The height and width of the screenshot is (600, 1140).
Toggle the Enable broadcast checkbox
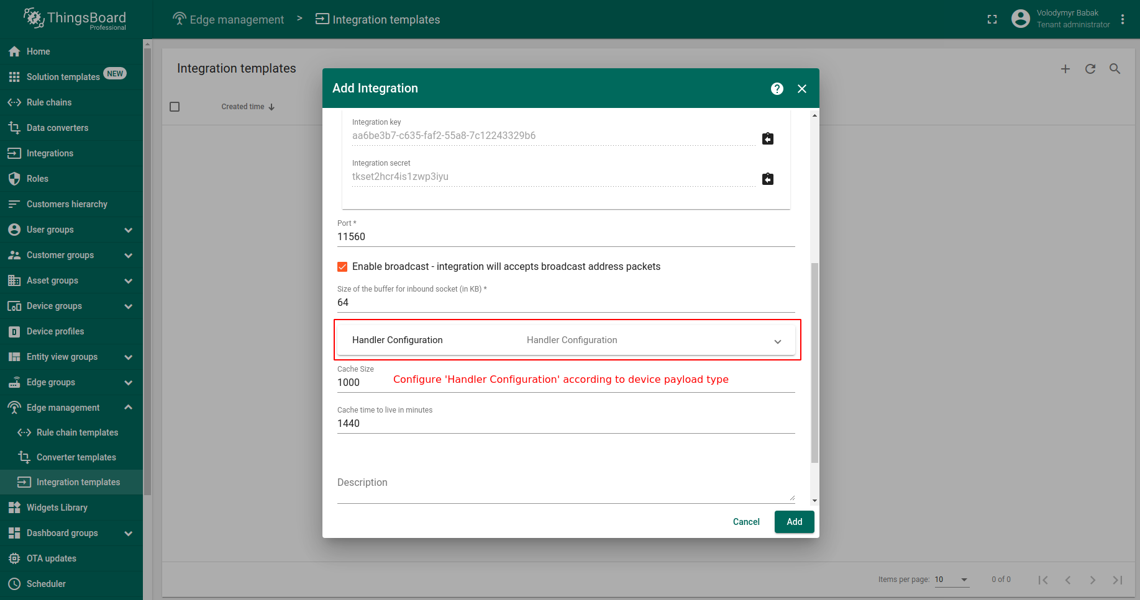[342, 267]
